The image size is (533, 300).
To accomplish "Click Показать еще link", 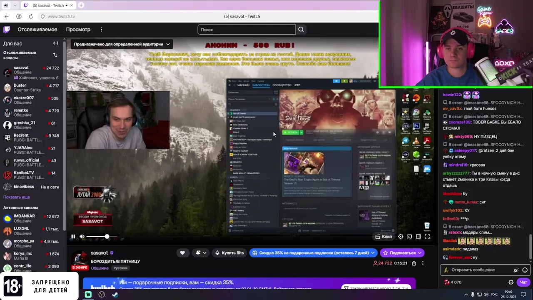I will (x=17, y=197).
